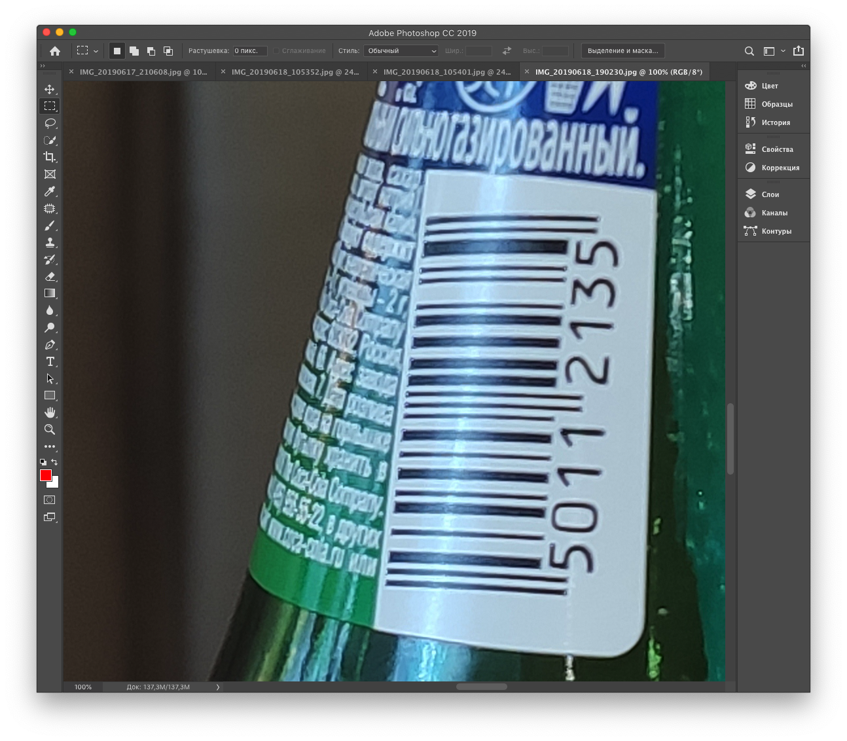
Task: Open the Слои panel
Action: click(770, 194)
